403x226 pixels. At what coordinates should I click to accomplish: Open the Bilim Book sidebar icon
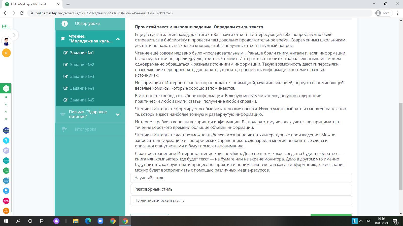(x=6, y=181)
